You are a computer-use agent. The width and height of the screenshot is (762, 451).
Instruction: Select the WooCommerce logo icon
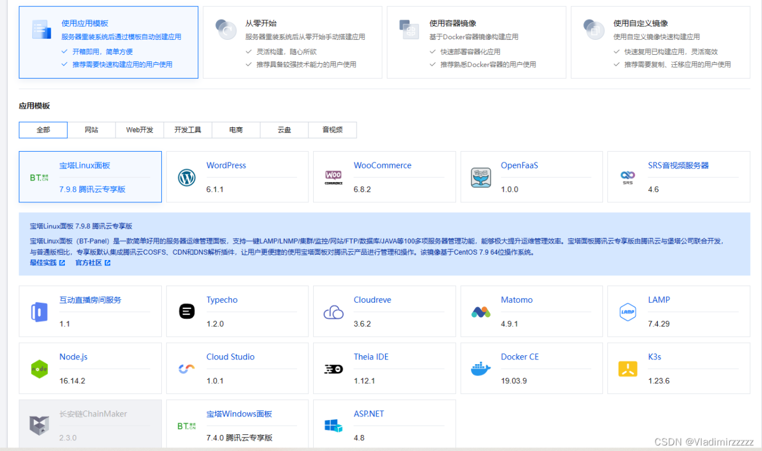(333, 177)
